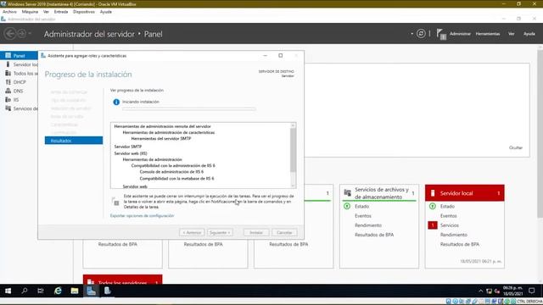Open taskbar search magnifier
543x305 pixels.
click(x=25, y=291)
